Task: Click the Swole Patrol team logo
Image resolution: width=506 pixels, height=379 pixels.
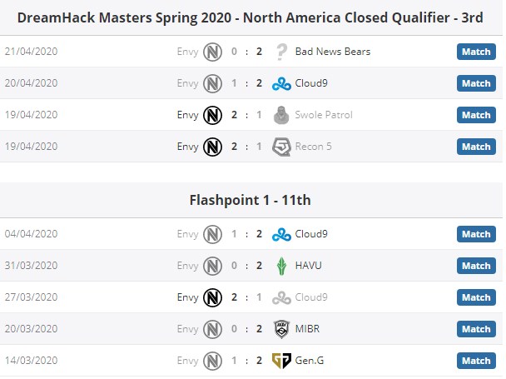Action: click(x=281, y=115)
